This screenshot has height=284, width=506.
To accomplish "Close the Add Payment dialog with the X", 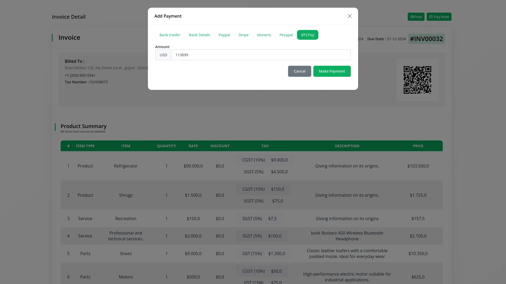I will pos(349,16).
